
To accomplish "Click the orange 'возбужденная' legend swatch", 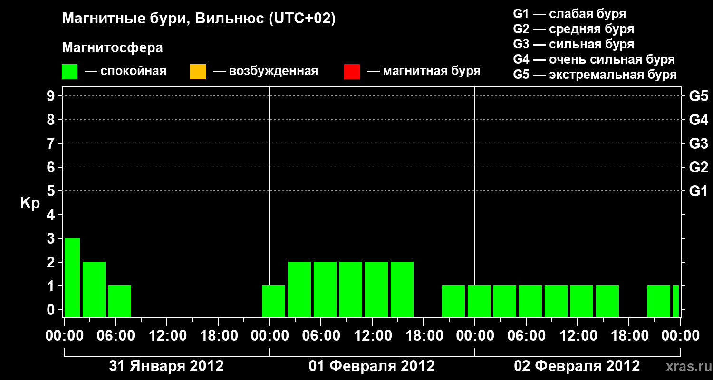I will coord(198,72).
